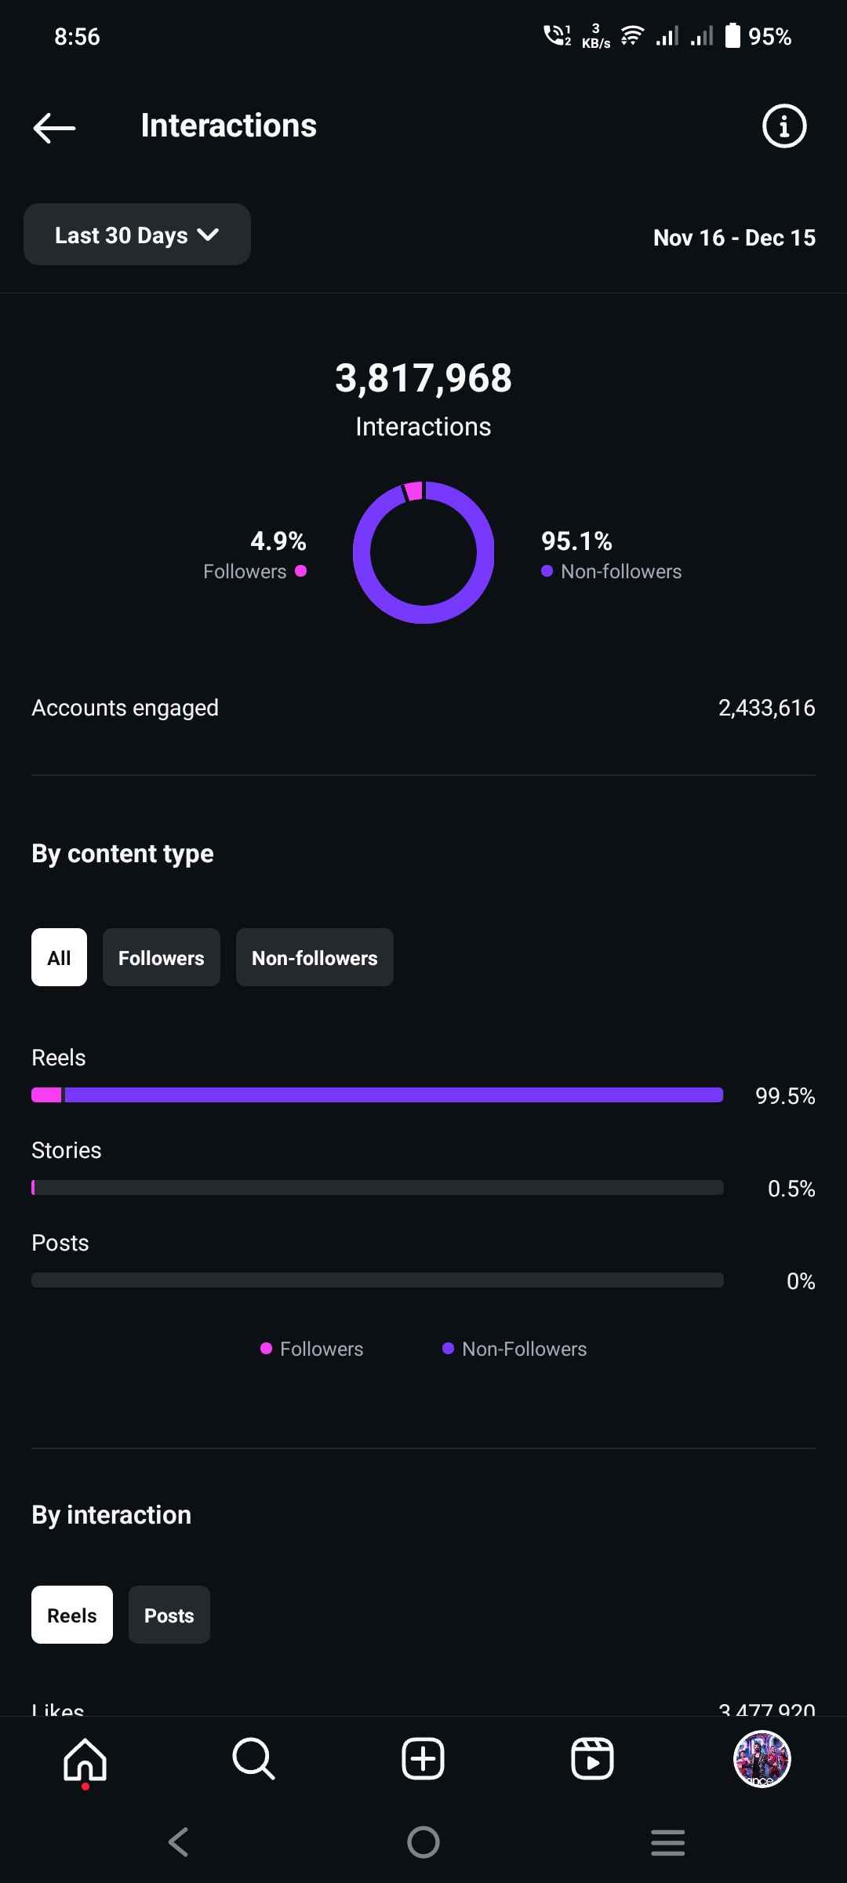Tap the Stories 0.5% progress bar

[377, 1188]
